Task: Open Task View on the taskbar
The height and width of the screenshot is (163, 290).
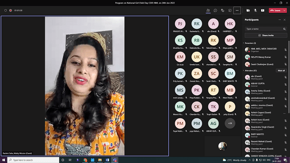Action: click(x=70, y=160)
